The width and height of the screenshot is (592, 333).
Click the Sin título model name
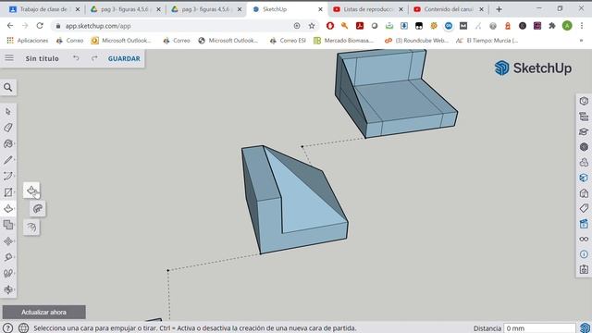pyautogui.click(x=43, y=58)
